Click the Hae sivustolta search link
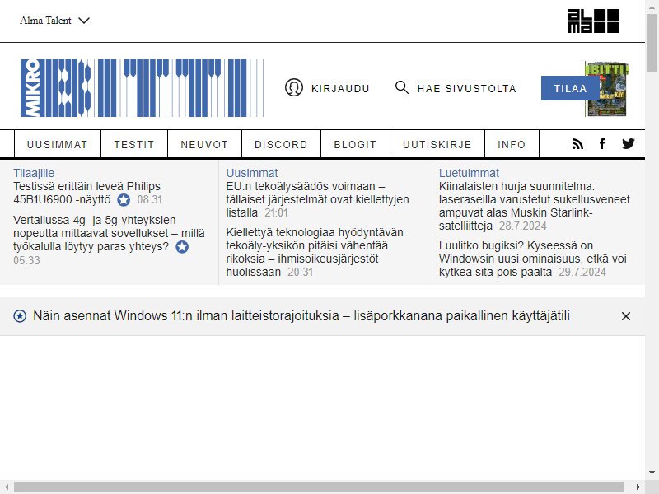The image size is (659, 494). coord(466,89)
